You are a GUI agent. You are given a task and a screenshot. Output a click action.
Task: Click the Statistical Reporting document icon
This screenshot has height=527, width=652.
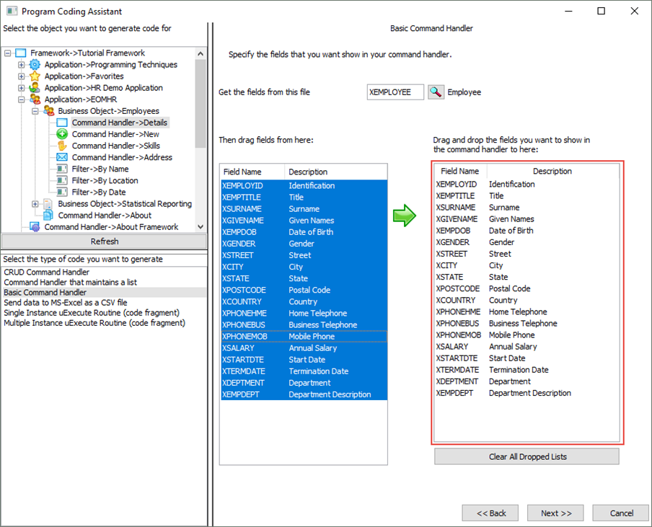coord(48,203)
